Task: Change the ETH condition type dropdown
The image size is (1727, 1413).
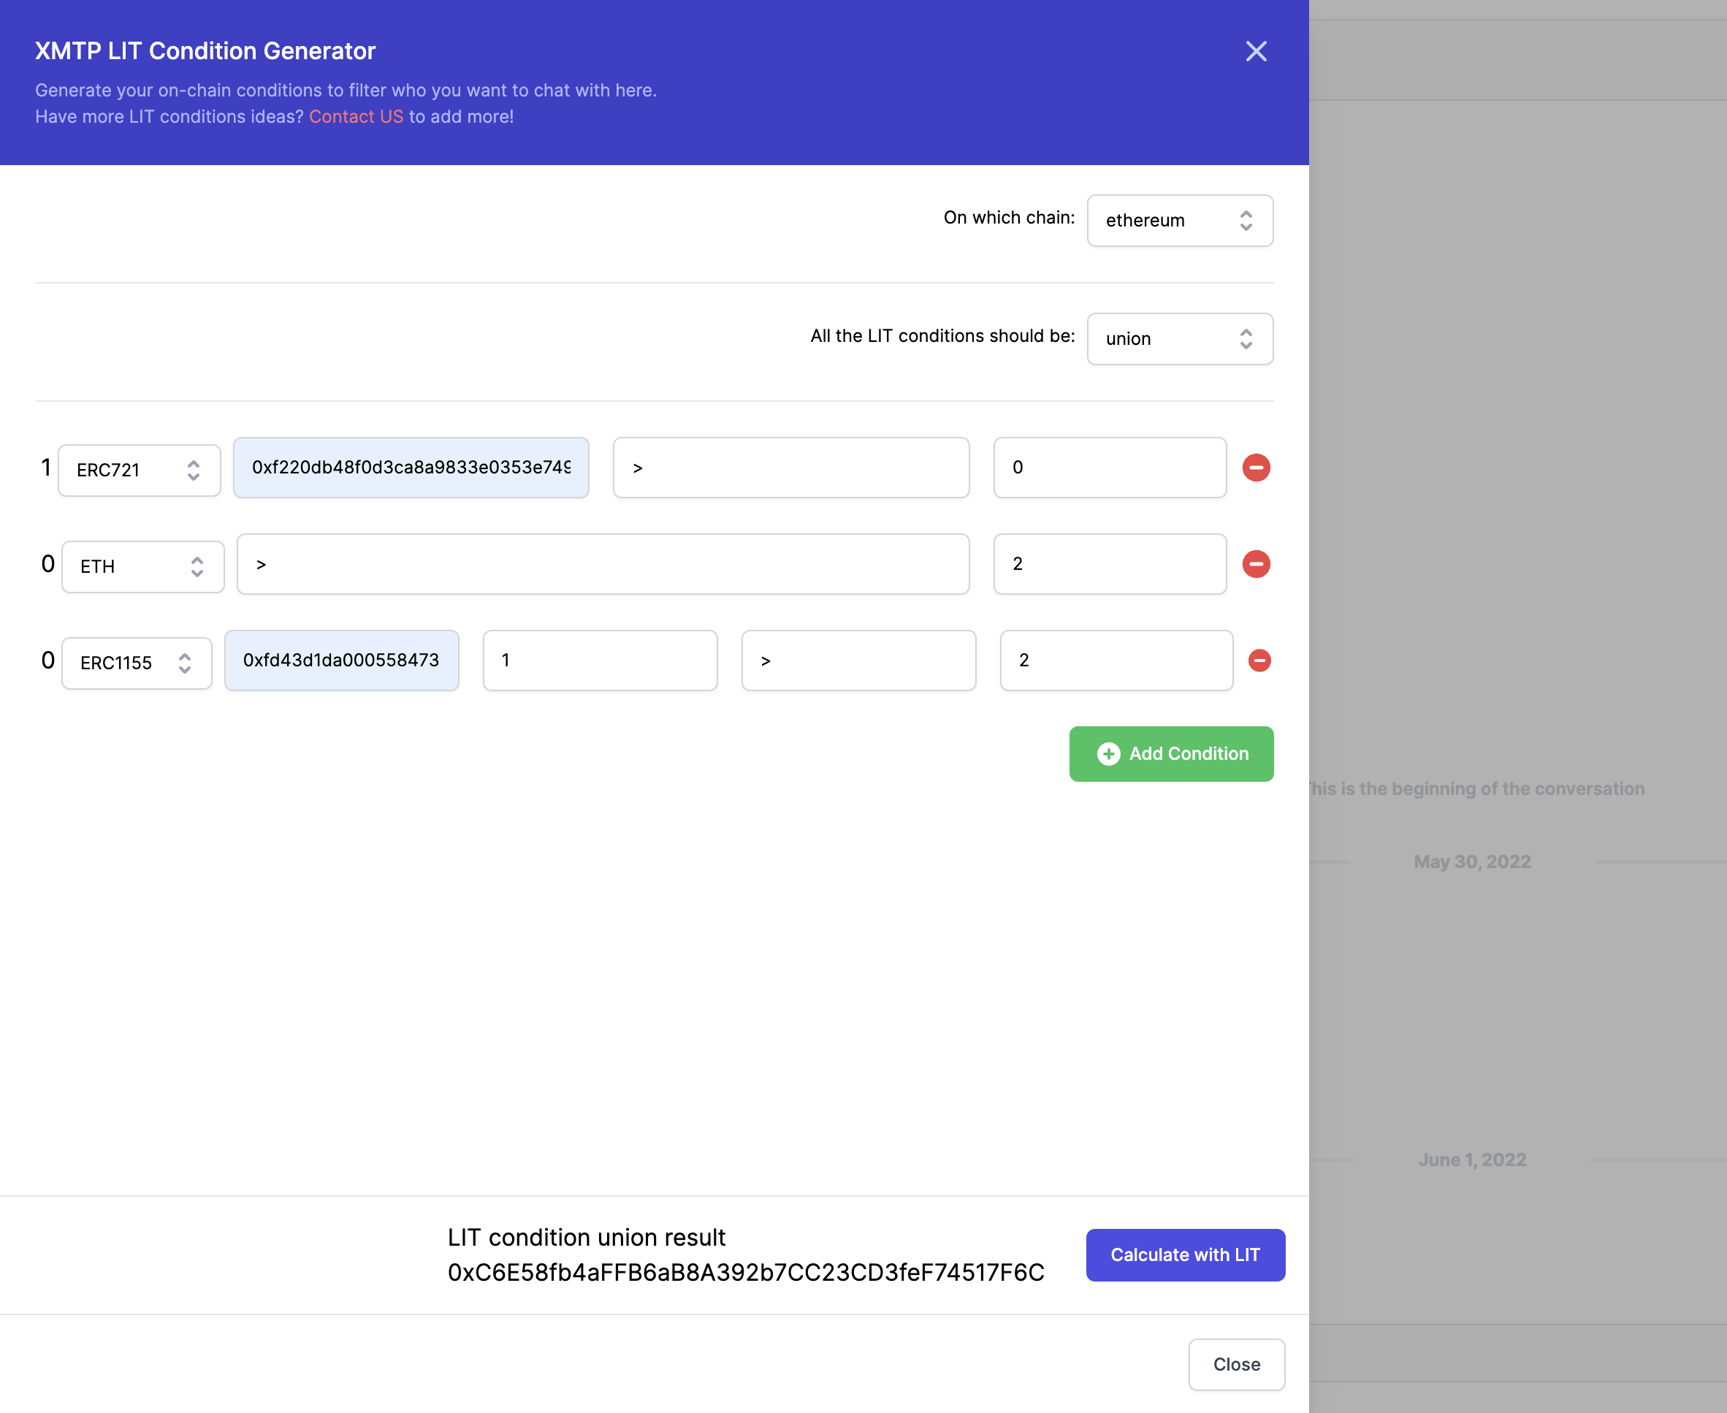Action: coord(142,566)
